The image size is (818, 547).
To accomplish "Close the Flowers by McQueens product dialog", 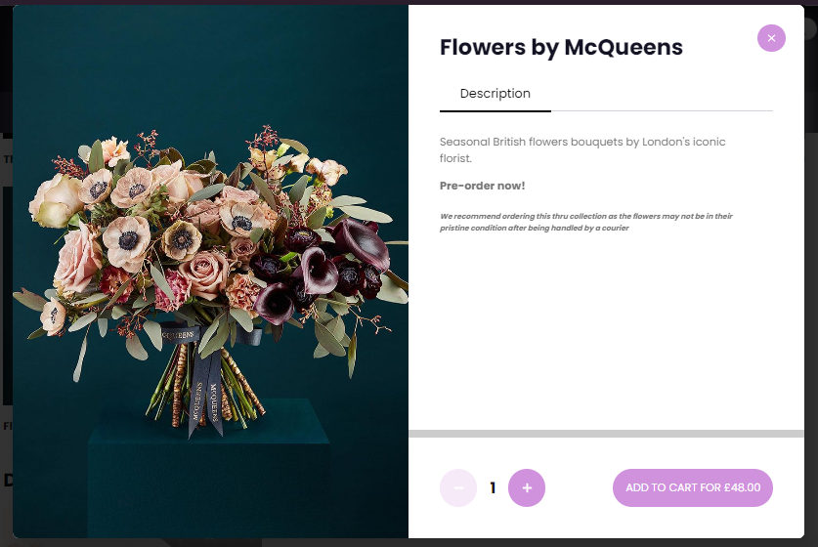I will click(771, 38).
